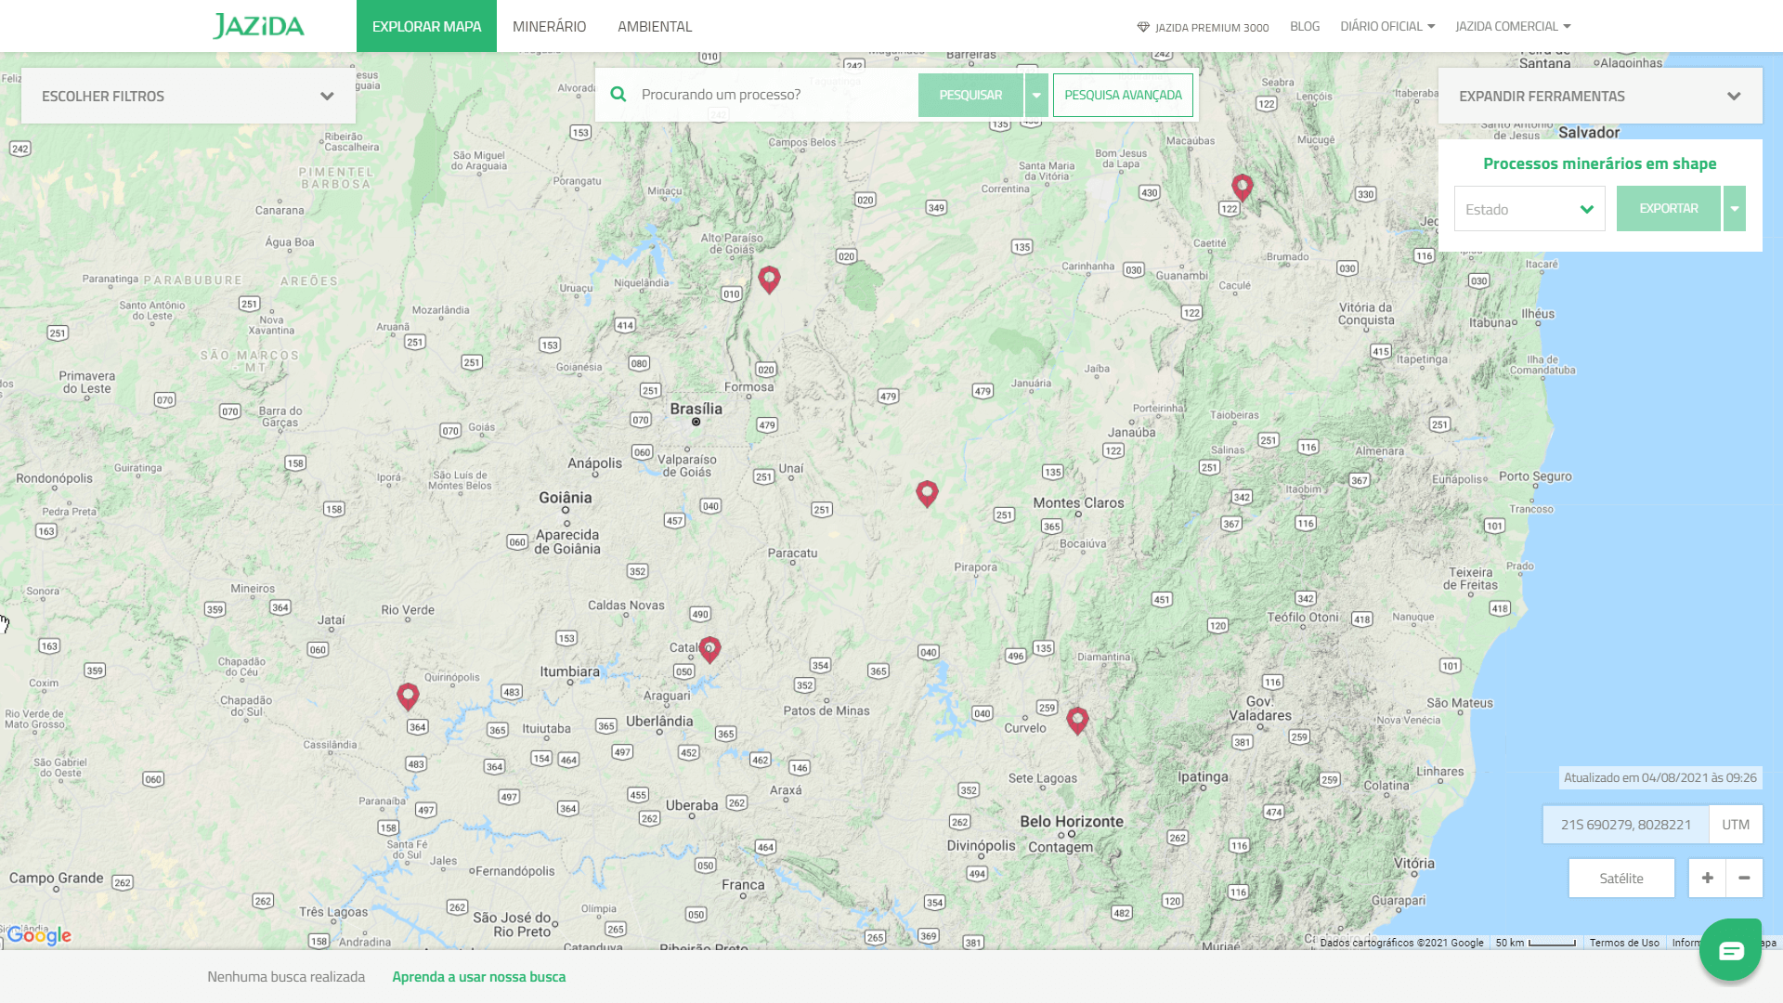Toggle the UTM coordinate format
Image resolution: width=1783 pixels, height=1003 pixels.
click(1736, 824)
